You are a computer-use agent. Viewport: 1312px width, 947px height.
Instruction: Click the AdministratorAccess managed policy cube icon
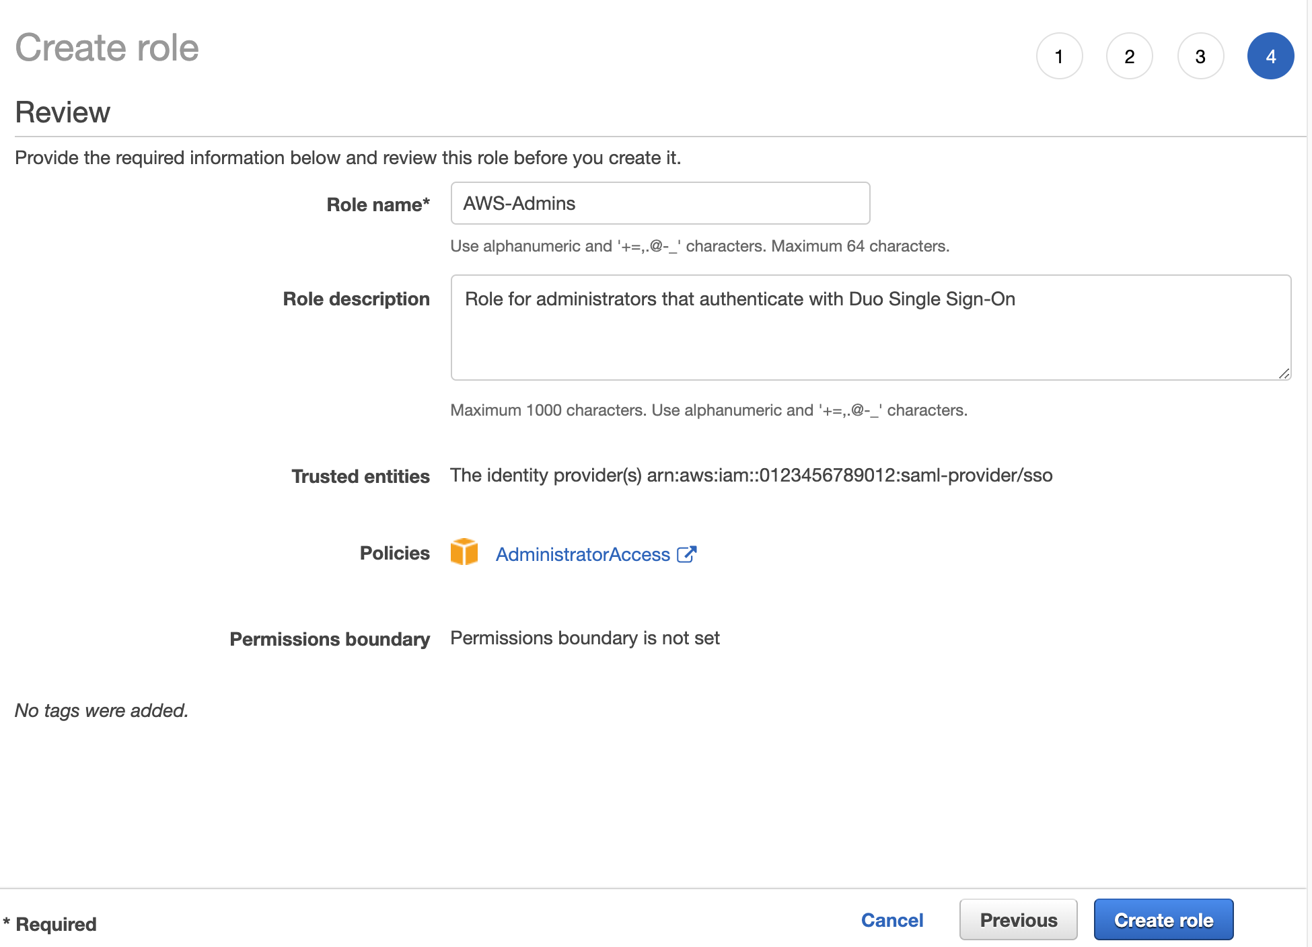(x=464, y=553)
